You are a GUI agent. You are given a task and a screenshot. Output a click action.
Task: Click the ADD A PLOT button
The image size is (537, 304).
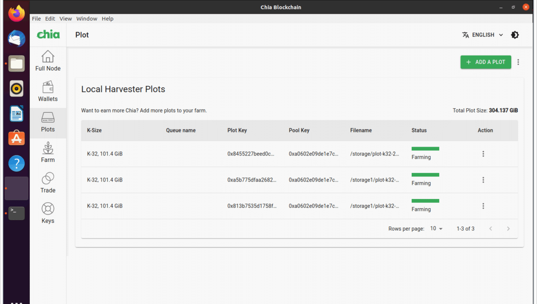486,62
